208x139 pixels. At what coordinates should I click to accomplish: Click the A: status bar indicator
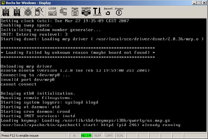click(x=75, y=136)
